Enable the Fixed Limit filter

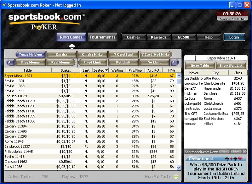pos(92,62)
